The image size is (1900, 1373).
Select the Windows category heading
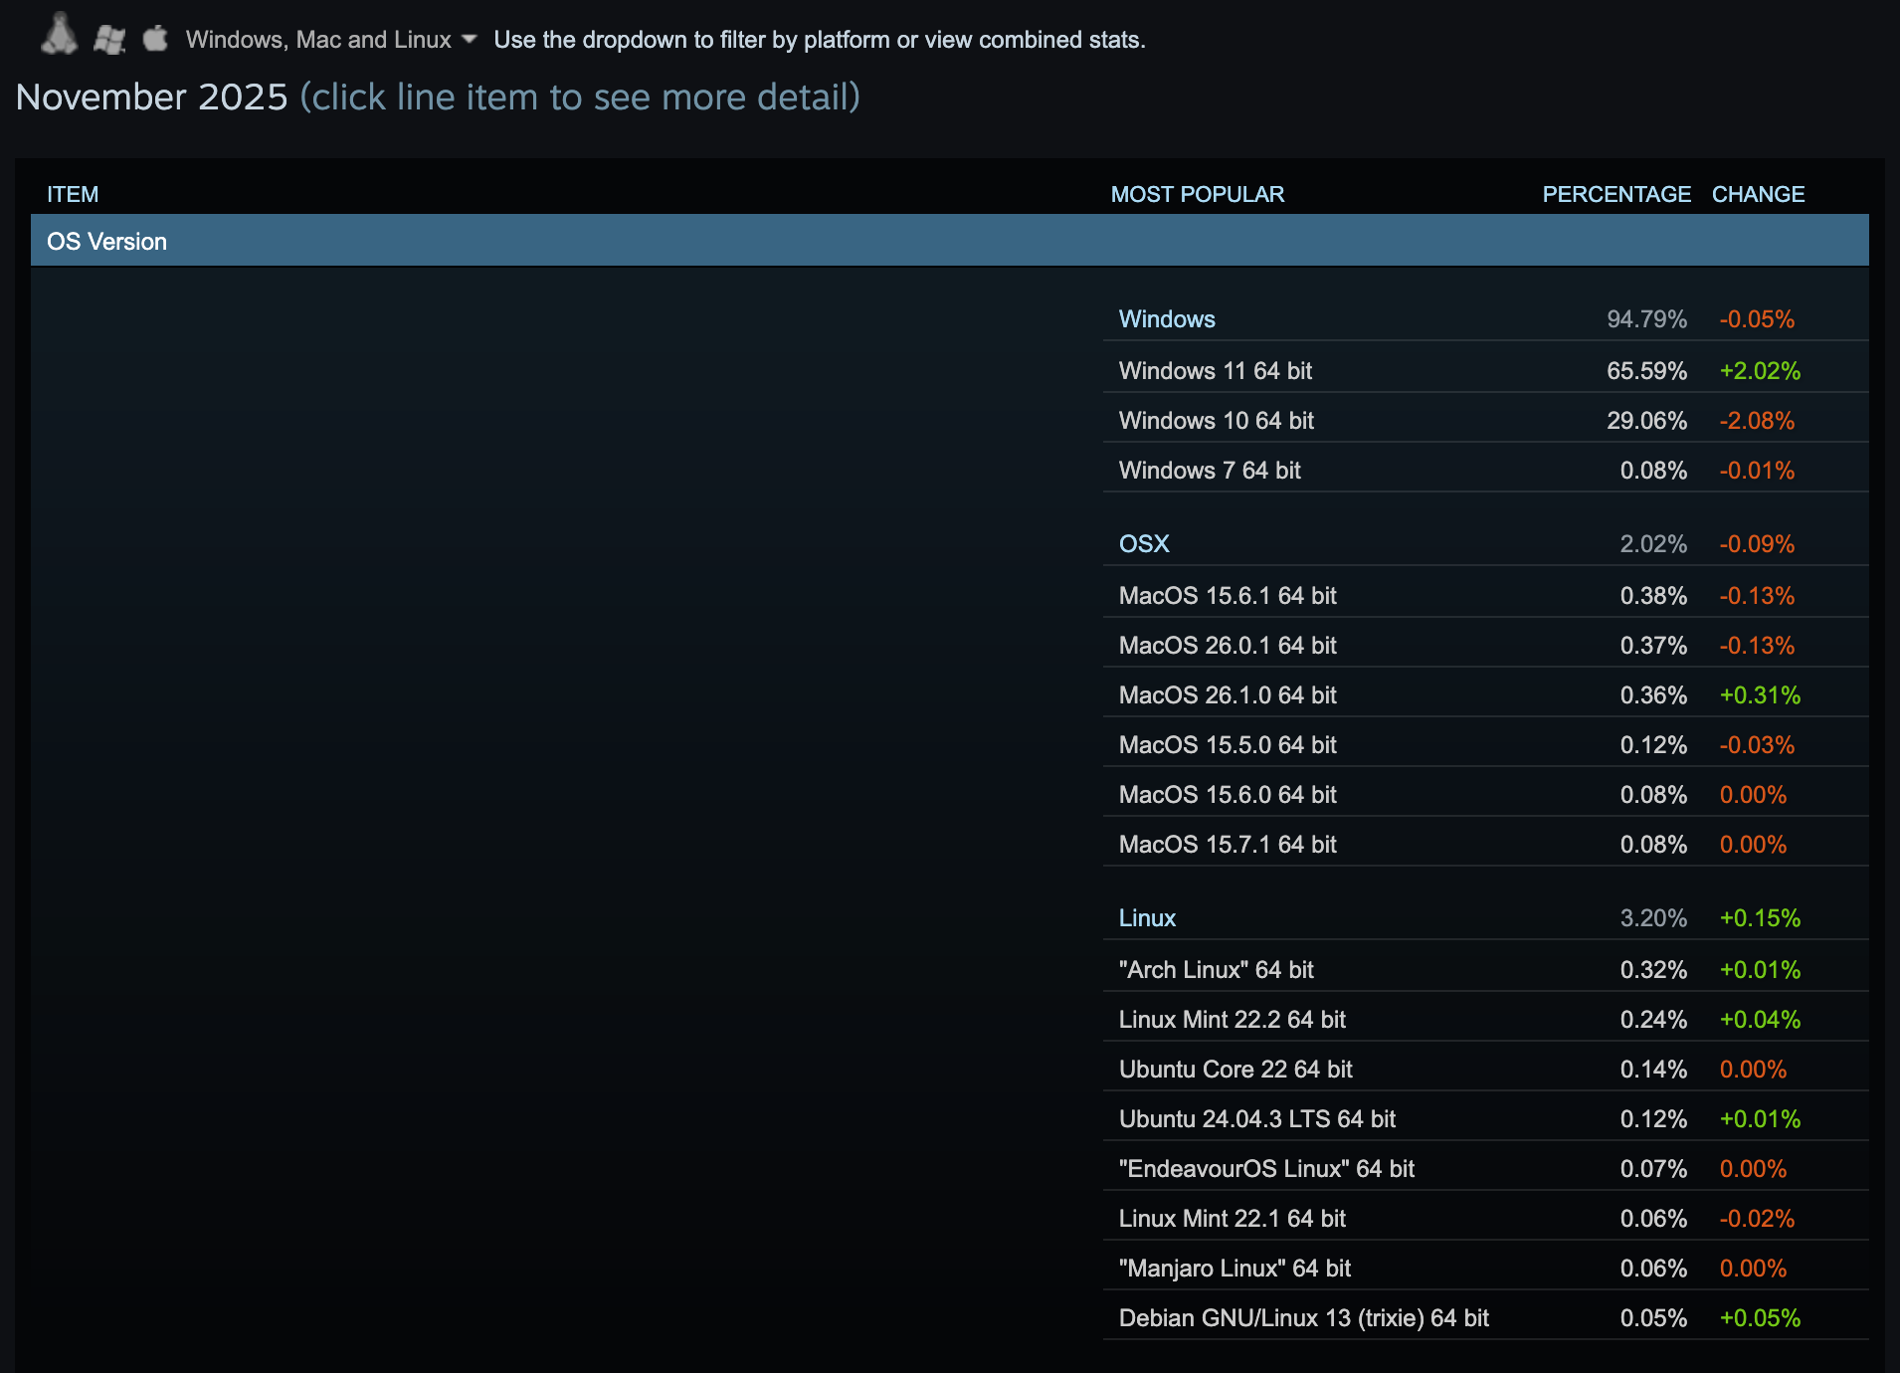(1167, 319)
